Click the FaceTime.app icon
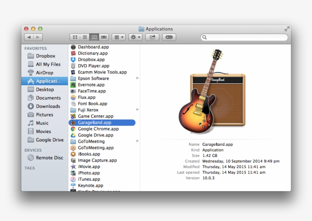The width and height of the screenshot is (312, 221). [x=73, y=91]
